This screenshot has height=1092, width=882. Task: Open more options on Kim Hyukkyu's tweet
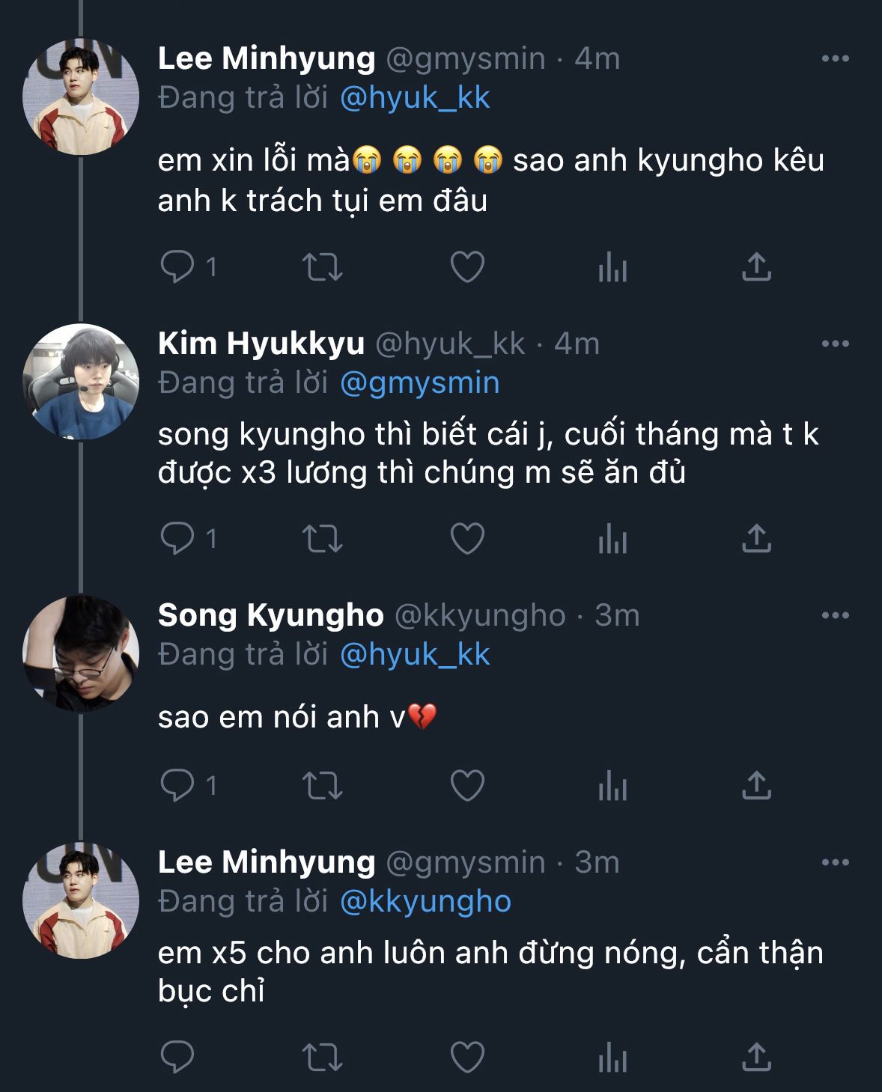835,344
